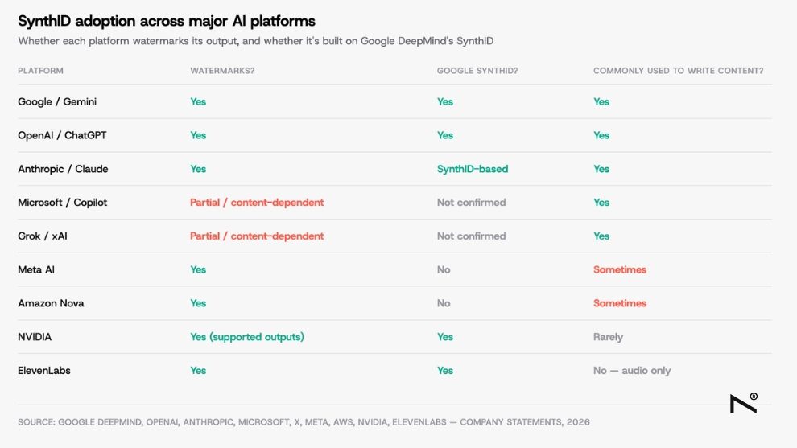Click Microsoft / Copilot platform name
The width and height of the screenshot is (797, 448).
[63, 202]
